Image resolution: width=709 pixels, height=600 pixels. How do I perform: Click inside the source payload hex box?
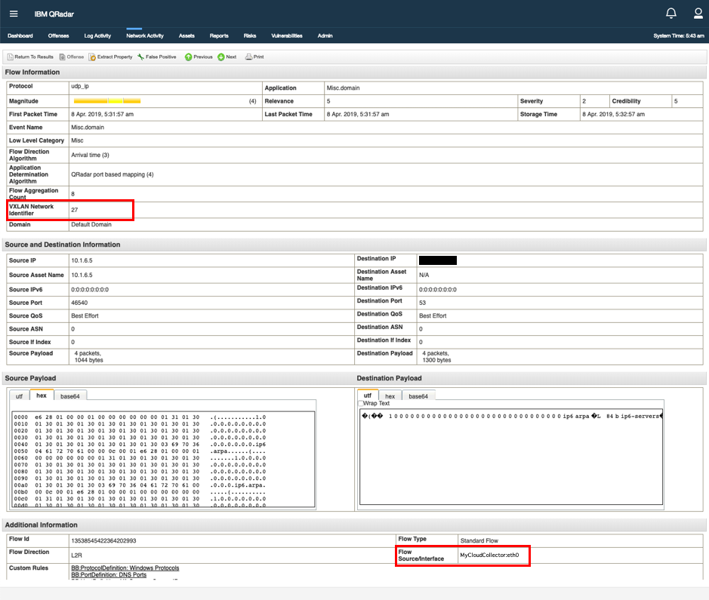(x=163, y=459)
